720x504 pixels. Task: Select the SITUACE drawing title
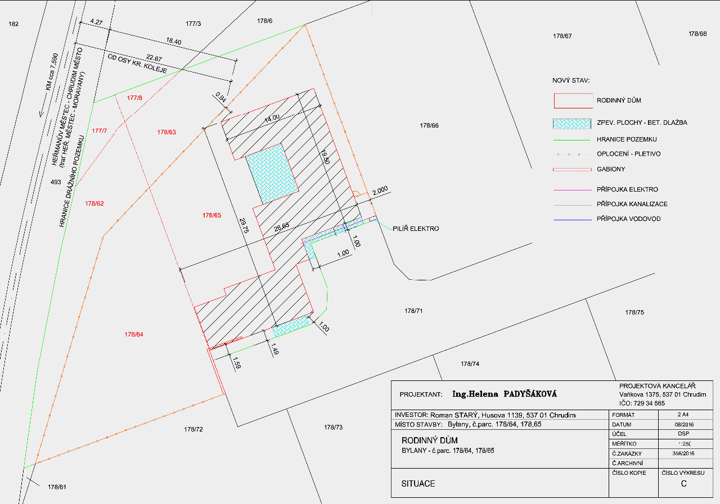point(418,484)
